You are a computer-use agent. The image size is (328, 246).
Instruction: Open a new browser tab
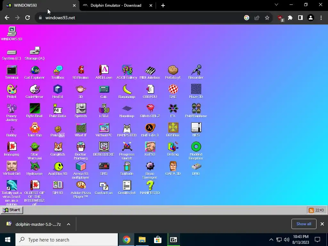coord(163,6)
